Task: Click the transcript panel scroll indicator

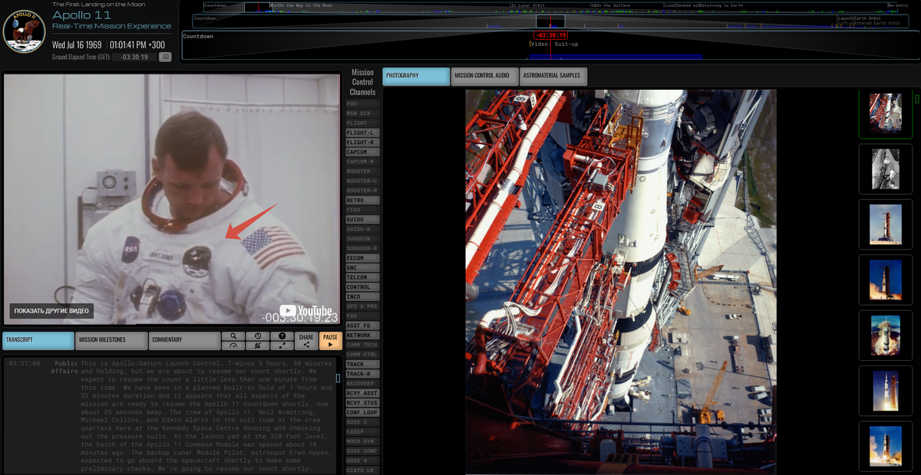Action: pos(338,378)
